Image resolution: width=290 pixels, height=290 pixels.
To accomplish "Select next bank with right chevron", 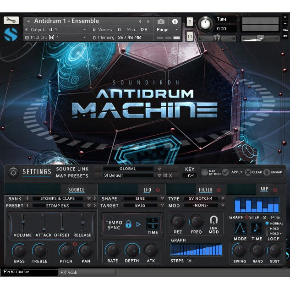I will pyautogui.click(x=95, y=198).
